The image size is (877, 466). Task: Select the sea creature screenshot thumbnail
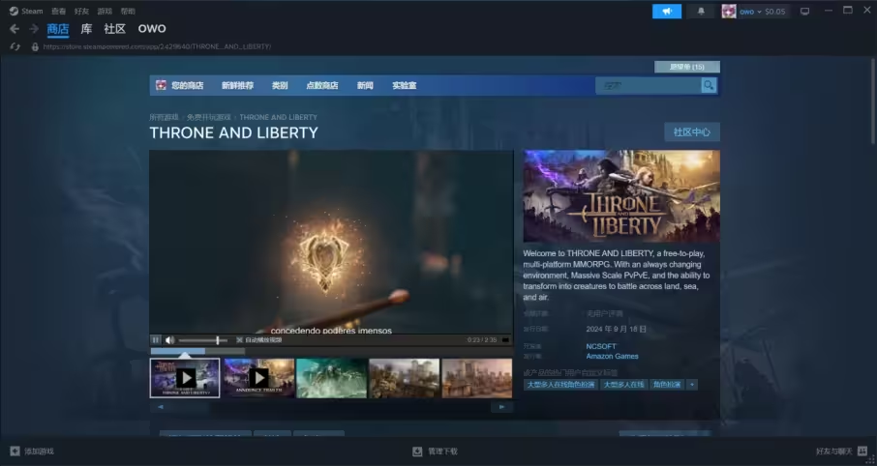(x=332, y=378)
